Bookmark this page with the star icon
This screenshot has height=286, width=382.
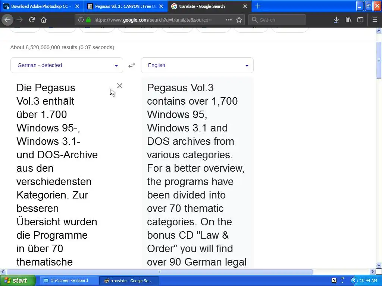[239, 20]
